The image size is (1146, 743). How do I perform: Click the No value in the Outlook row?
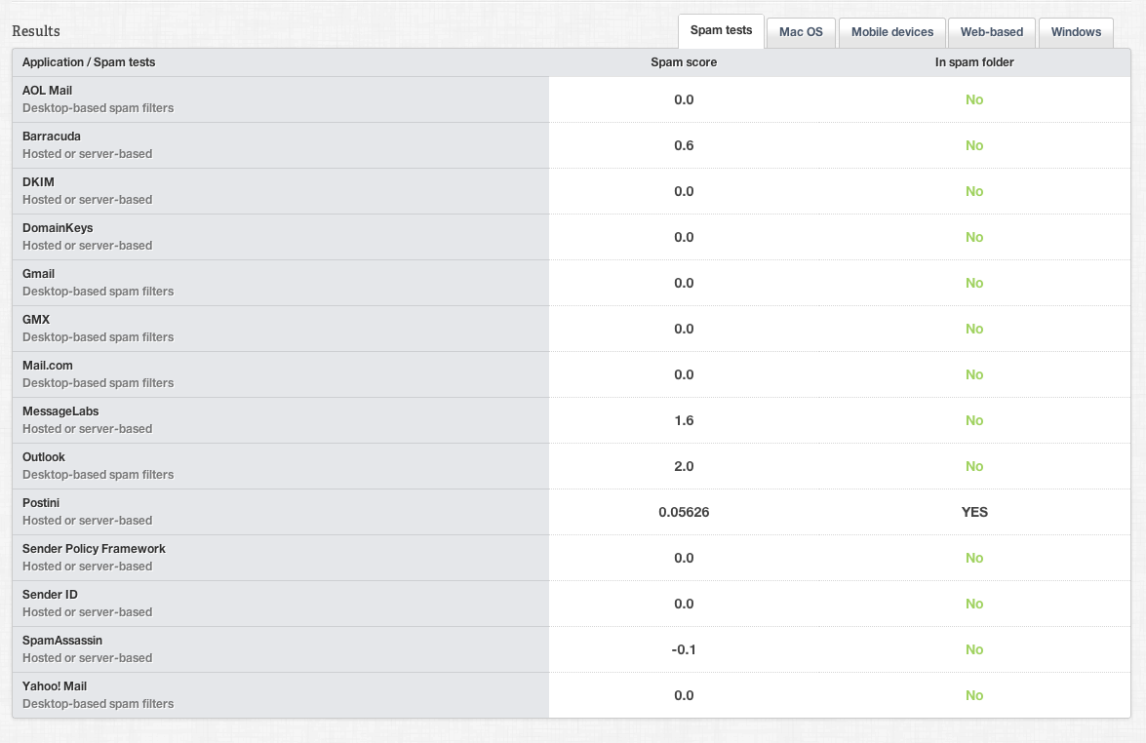pyautogui.click(x=974, y=466)
